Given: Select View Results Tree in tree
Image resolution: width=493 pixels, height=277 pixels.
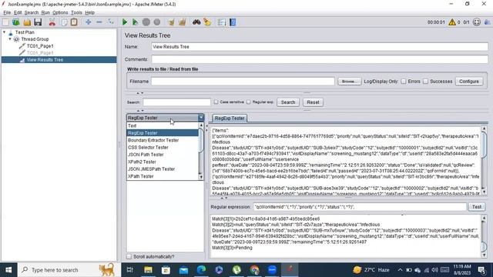Looking at the screenshot, I should [45, 60].
